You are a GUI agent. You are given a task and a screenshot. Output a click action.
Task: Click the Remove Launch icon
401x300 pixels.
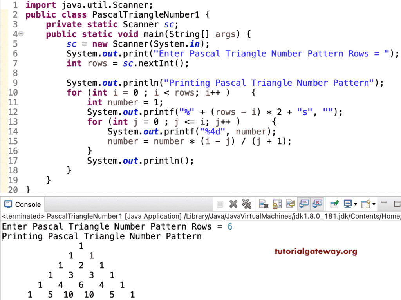tap(233, 204)
